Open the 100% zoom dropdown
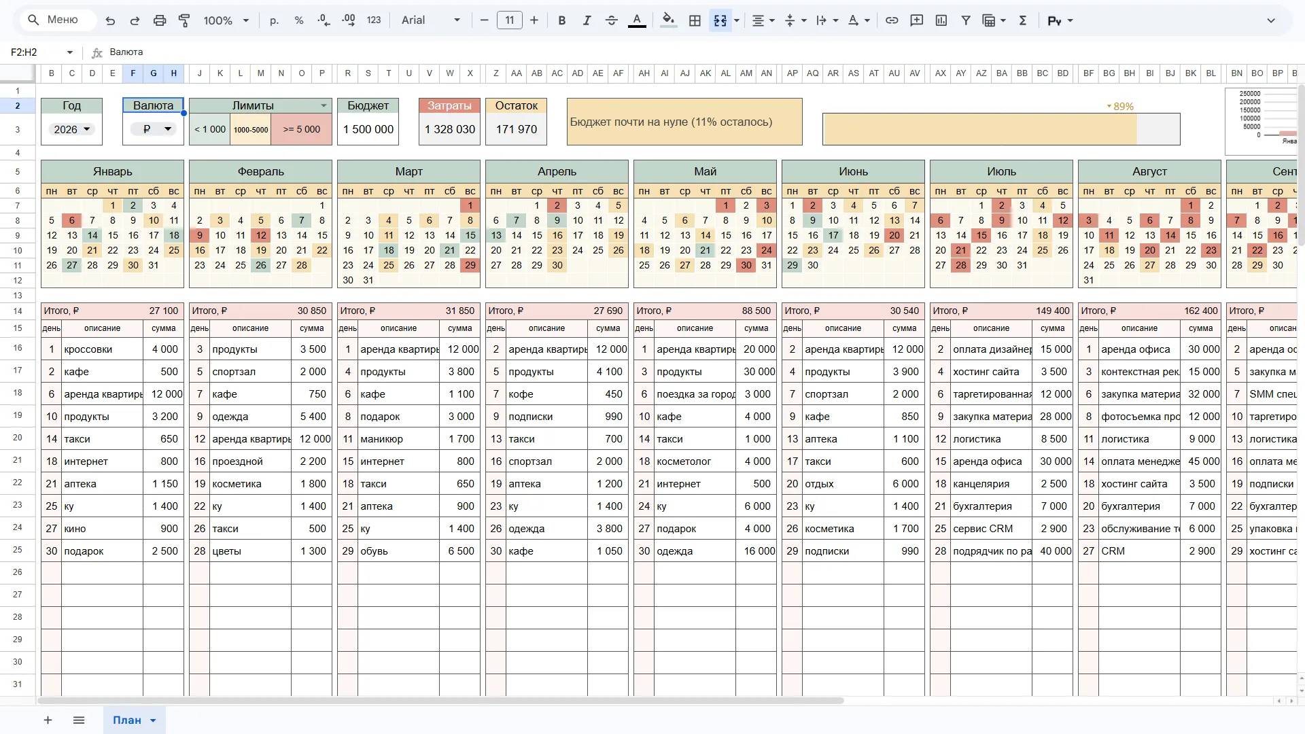 click(x=226, y=20)
